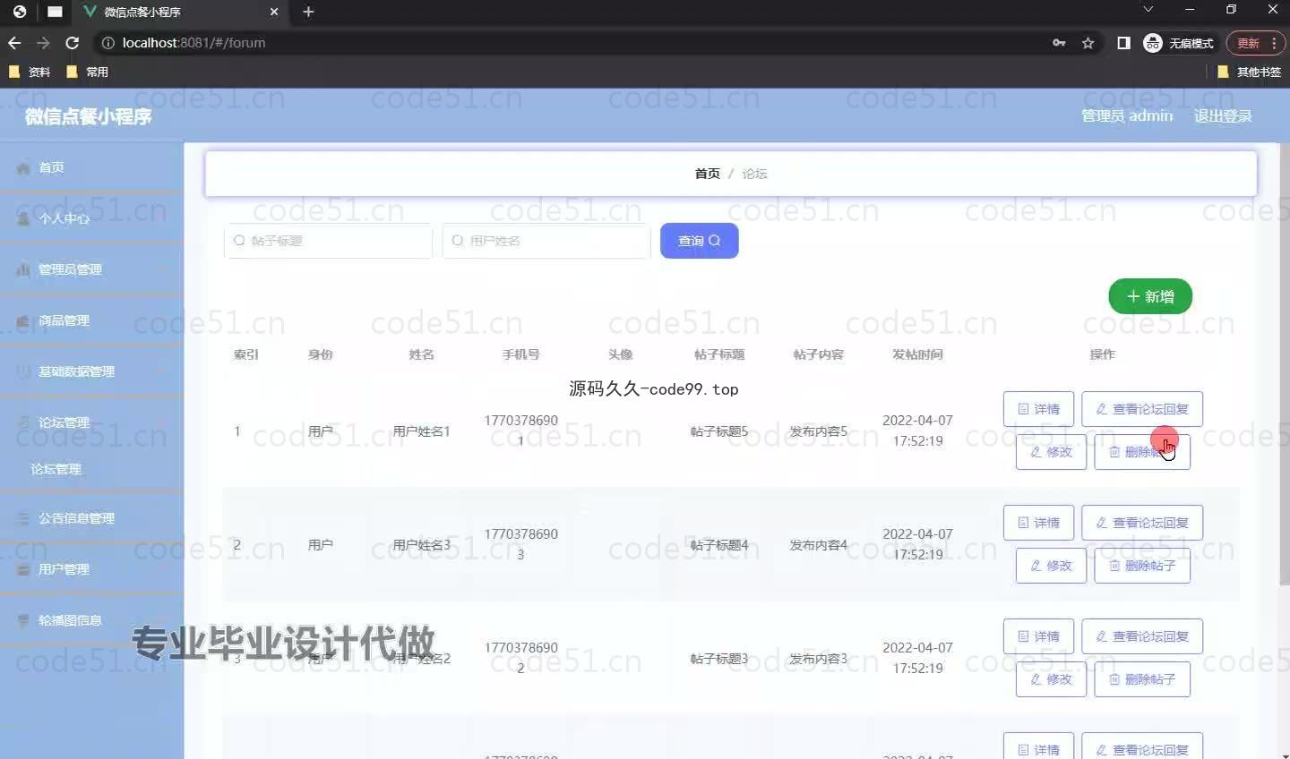Screen dimensions: 1290x759
Task: Close the 微信点餐小程序 tab
Action: point(274,12)
